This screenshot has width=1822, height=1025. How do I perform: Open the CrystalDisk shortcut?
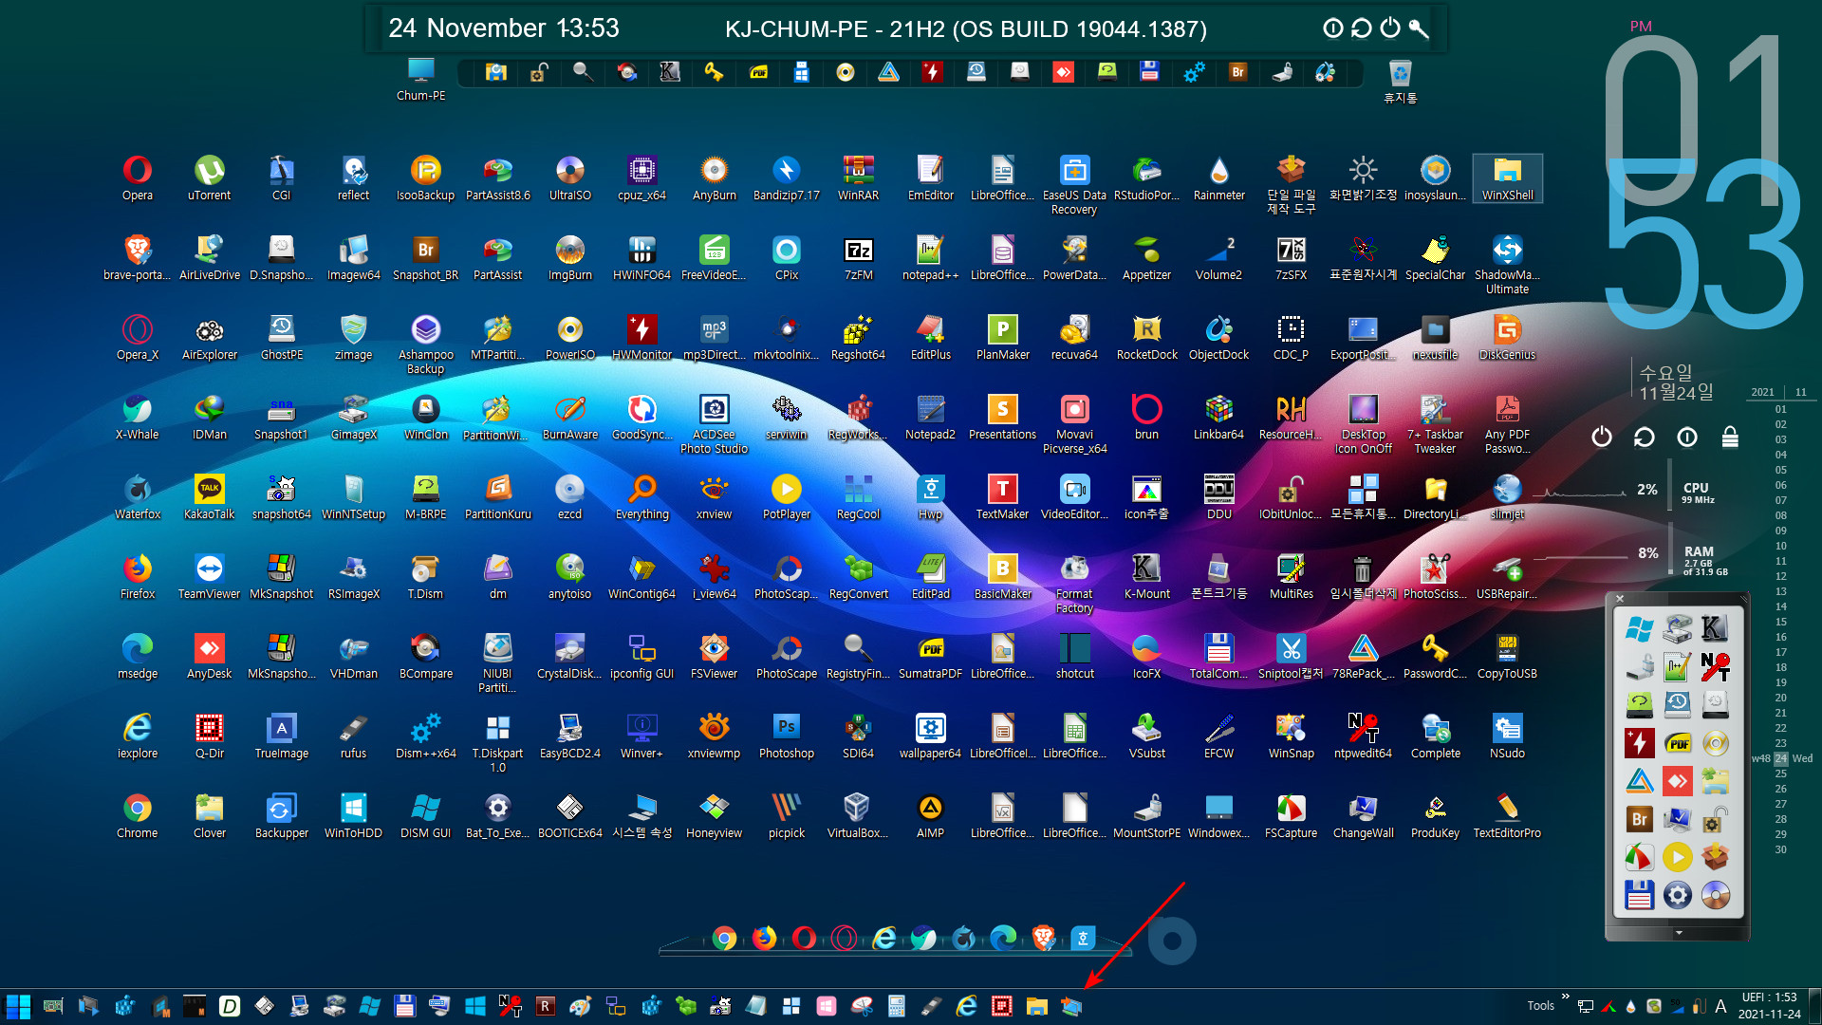569,657
